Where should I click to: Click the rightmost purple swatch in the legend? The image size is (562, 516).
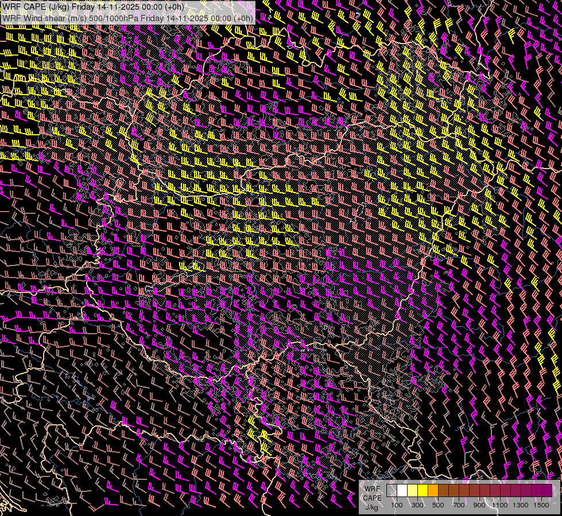547,491
